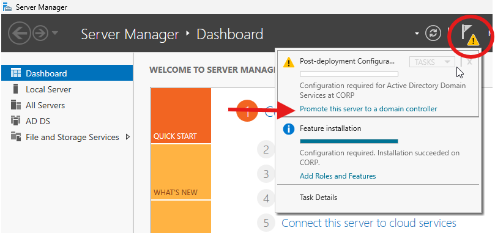Click the Feature installation progress bar
This screenshot has width=495, height=233.
tap(349, 141)
